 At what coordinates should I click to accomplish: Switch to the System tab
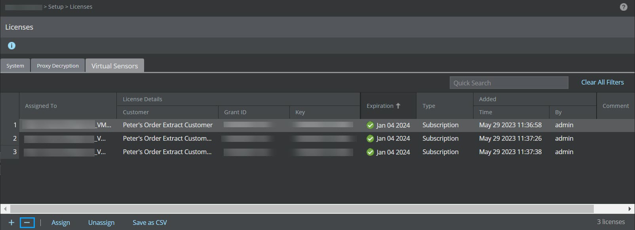coord(15,66)
